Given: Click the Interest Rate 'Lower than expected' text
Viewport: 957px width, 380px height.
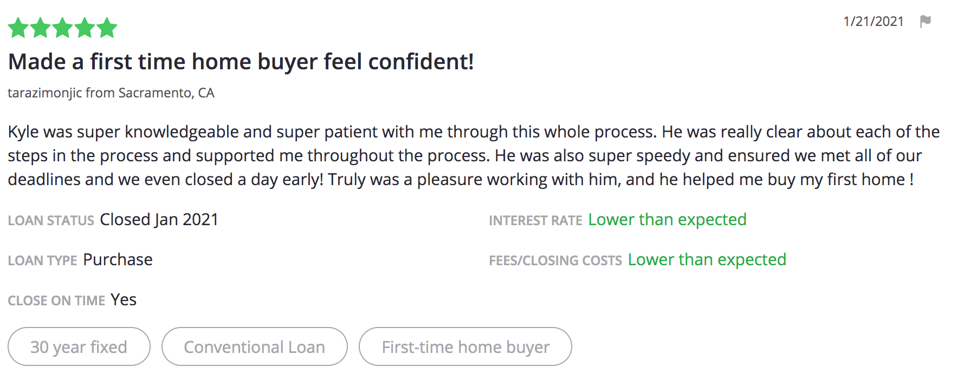Looking at the screenshot, I should pyautogui.click(x=667, y=219).
